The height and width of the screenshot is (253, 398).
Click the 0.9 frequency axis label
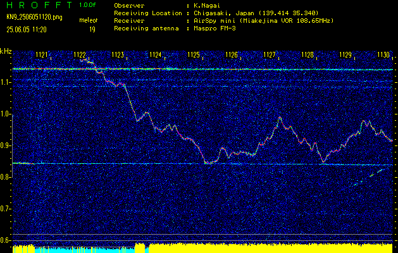5,145
